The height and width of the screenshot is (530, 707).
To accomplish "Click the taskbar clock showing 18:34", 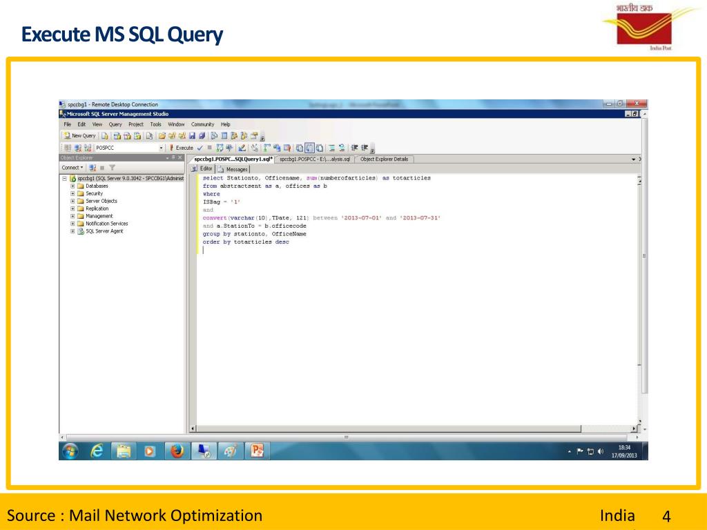I will [x=624, y=451].
